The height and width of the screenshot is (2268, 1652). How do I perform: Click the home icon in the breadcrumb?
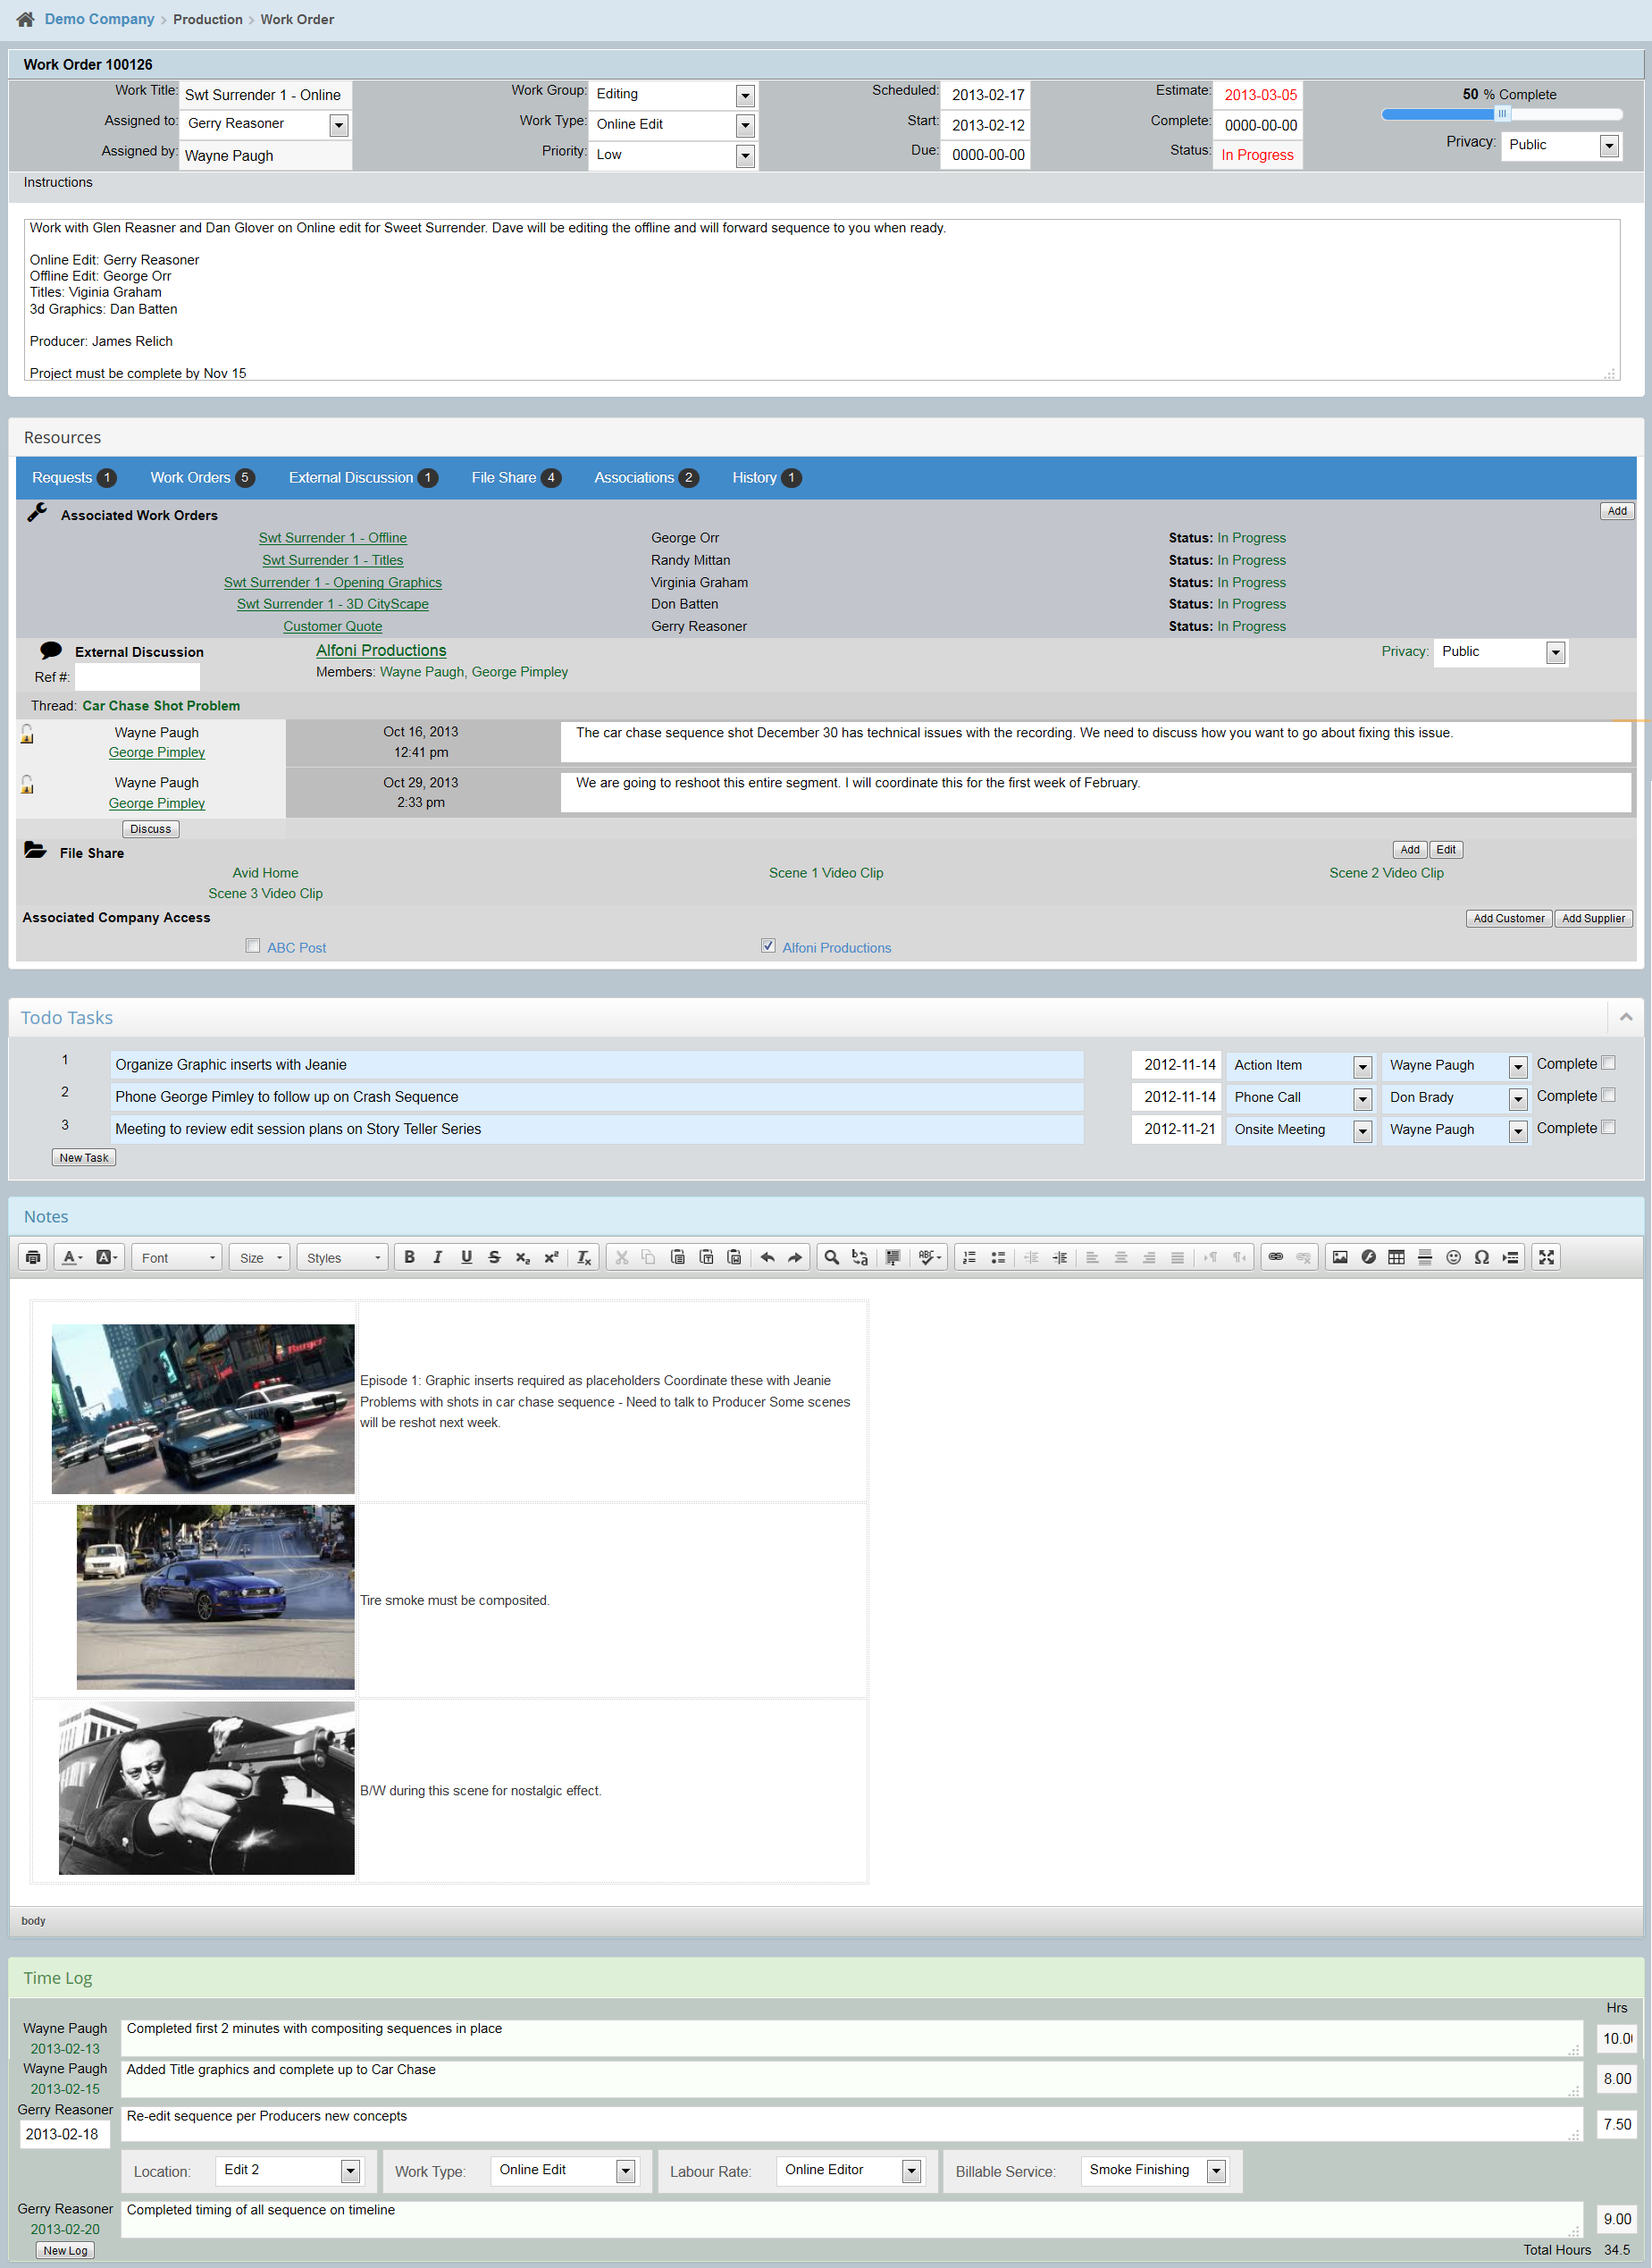pyautogui.click(x=25, y=19)
